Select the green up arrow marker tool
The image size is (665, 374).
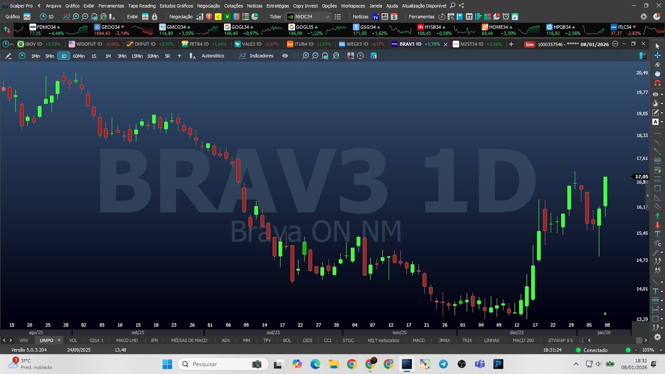657,216
